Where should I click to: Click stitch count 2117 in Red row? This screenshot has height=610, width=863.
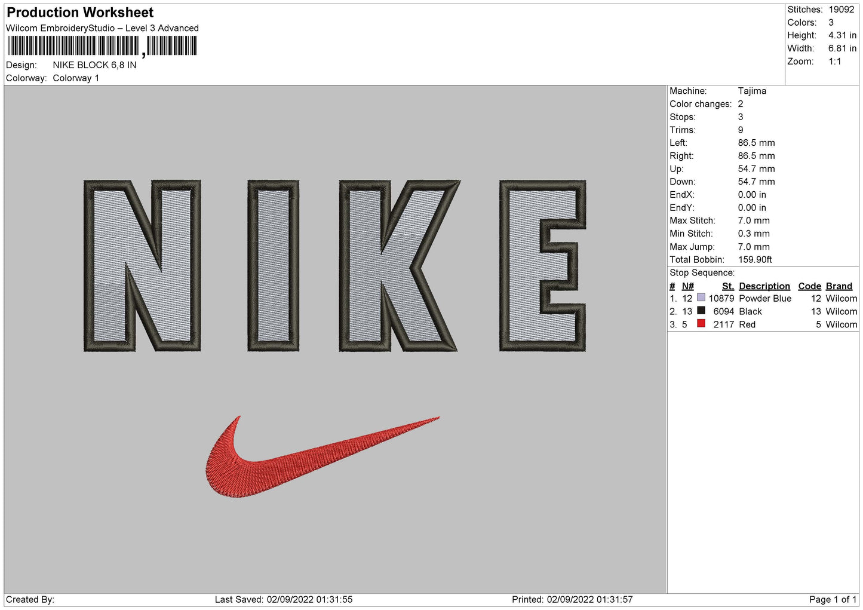[x=724, y=324]
